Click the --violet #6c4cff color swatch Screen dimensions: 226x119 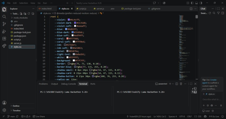(x=69, y=20)
